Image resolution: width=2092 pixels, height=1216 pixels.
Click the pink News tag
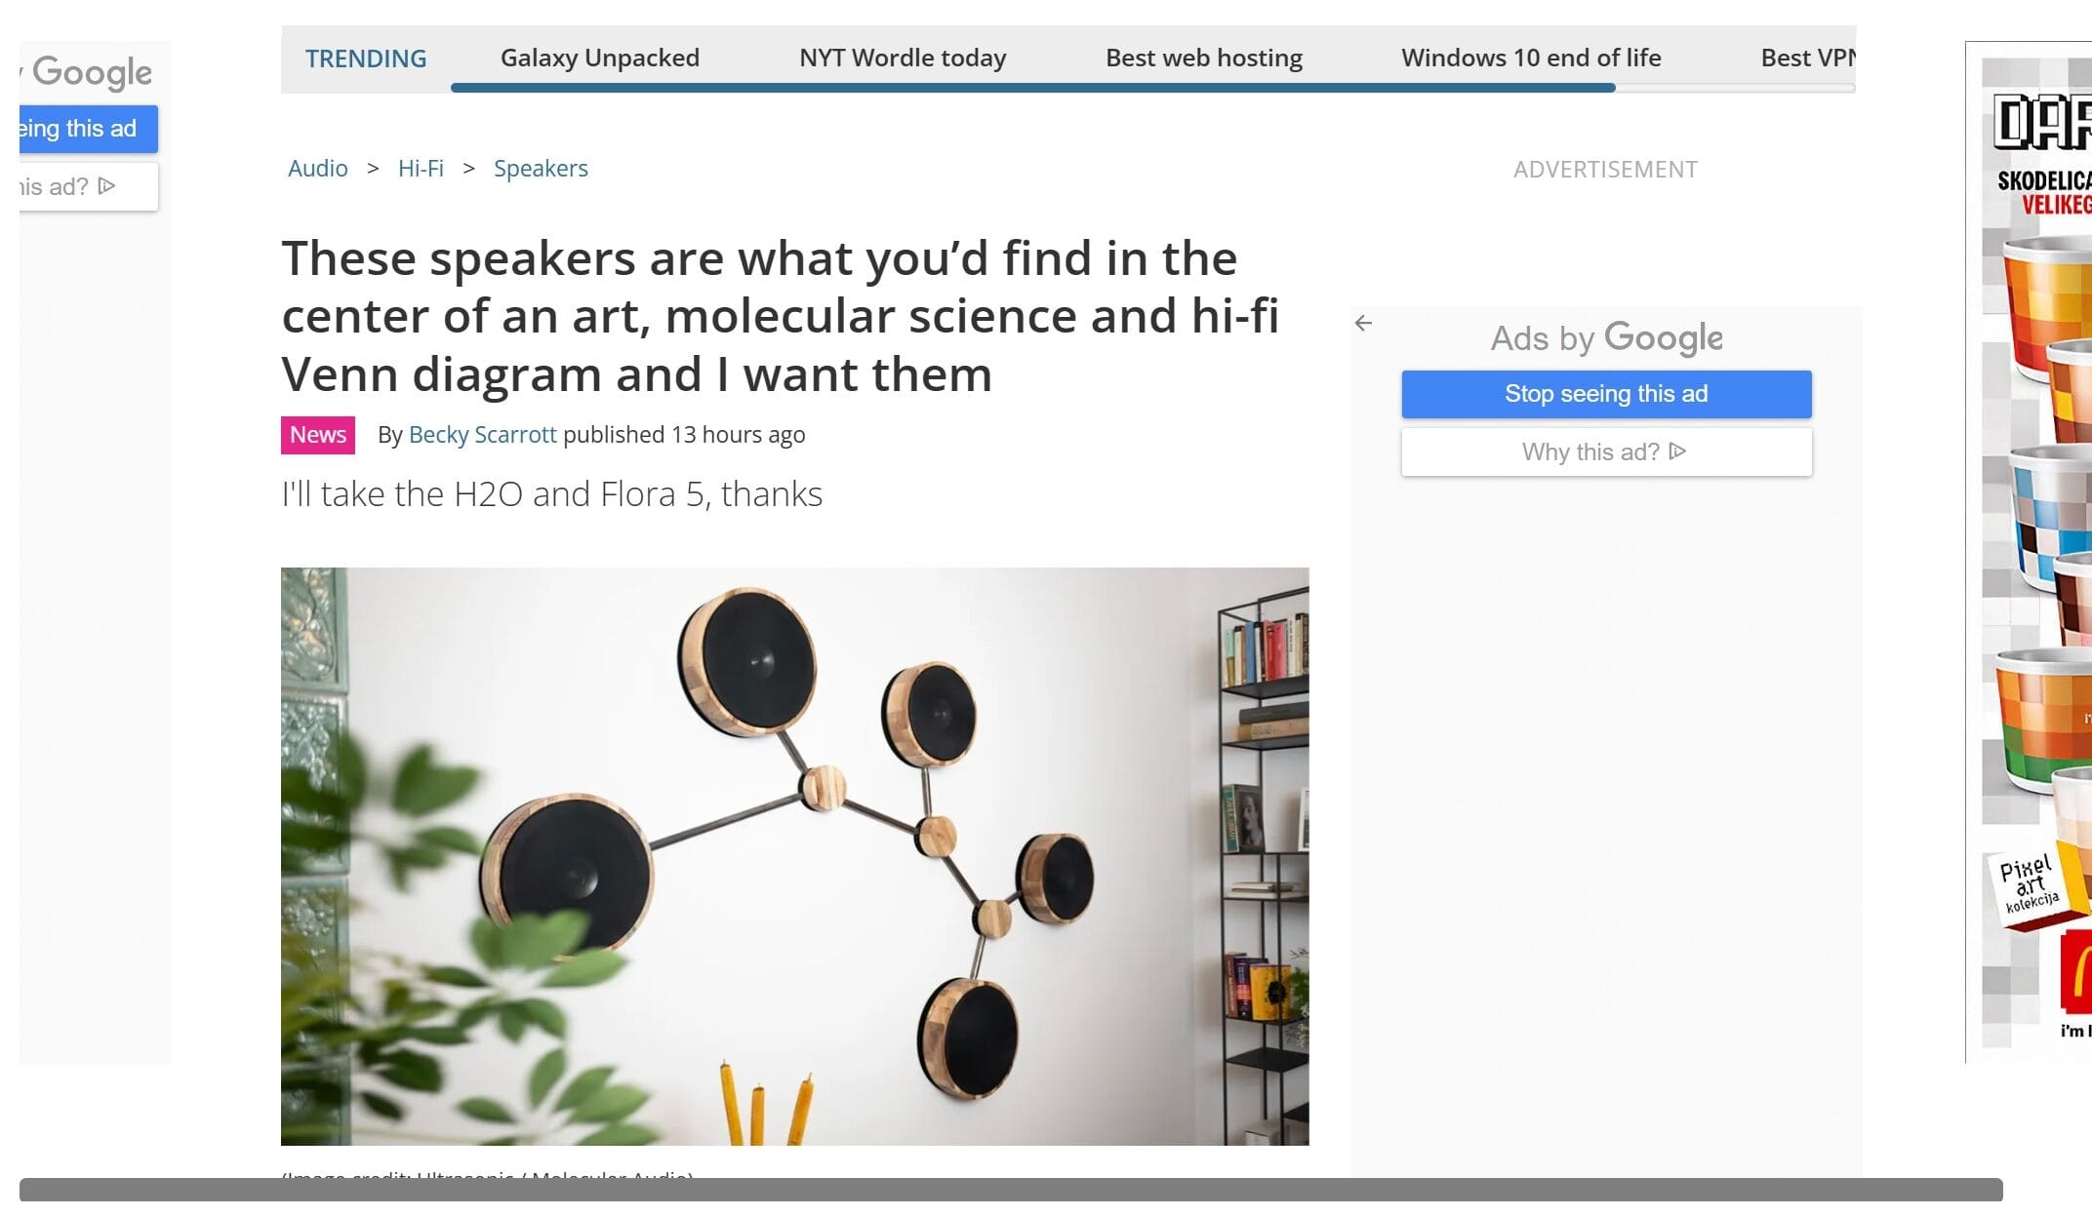317,435
